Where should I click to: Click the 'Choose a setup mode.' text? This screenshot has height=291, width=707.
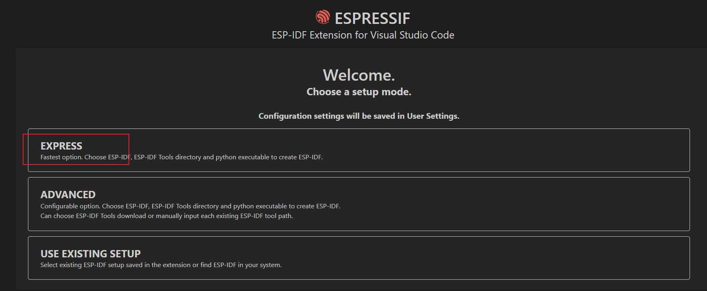359,92
